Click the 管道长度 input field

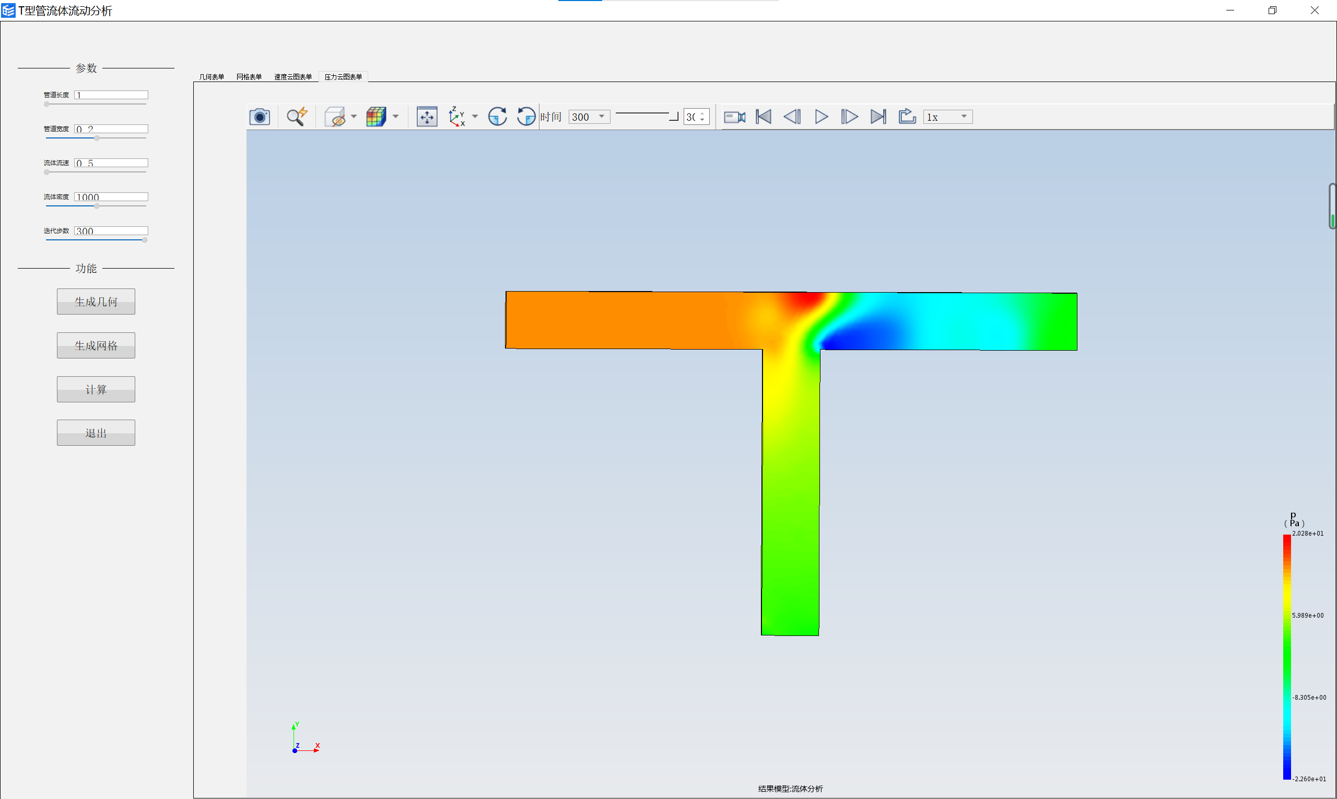[111, 95]
